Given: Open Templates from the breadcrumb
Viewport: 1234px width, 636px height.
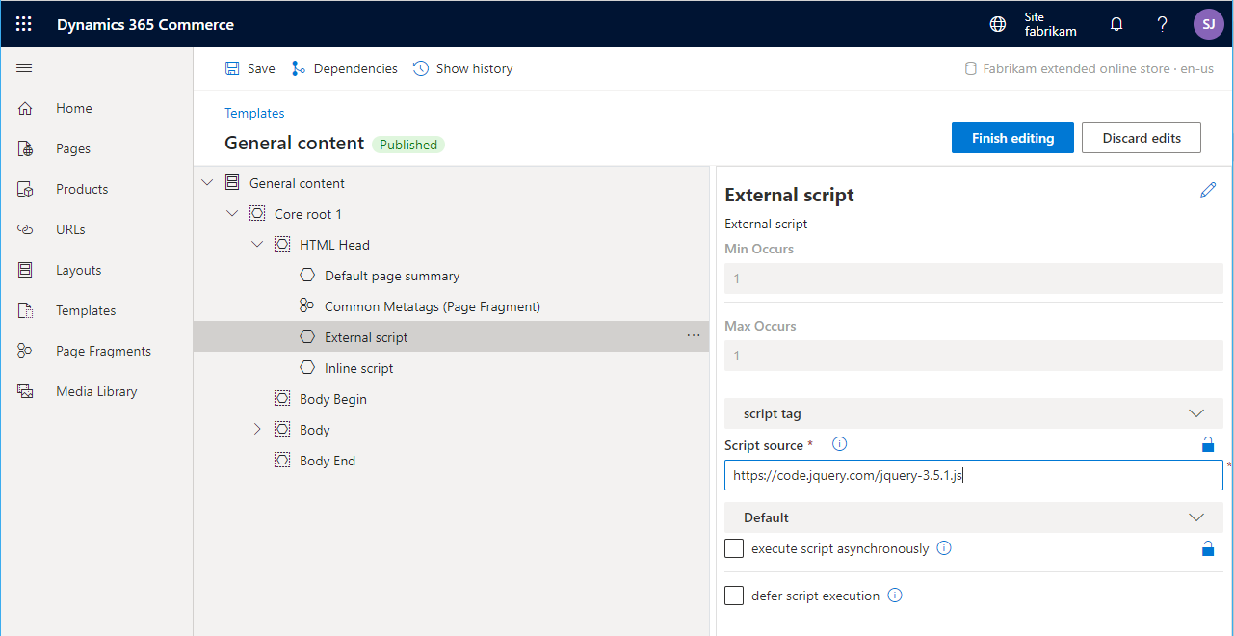Looking at the screenshot, I should pyautogui.click(x=253, y=113).
